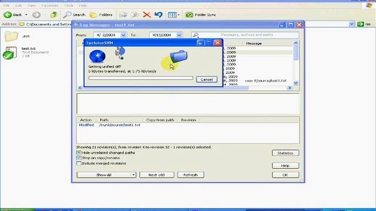Select log row with message user 1/source/test1.txt
The image size is (376, 211).
pyautogui.click(x=266, y=81)
